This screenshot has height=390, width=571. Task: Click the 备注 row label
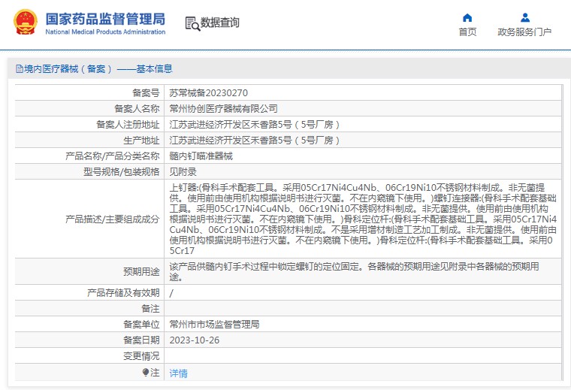150,309
